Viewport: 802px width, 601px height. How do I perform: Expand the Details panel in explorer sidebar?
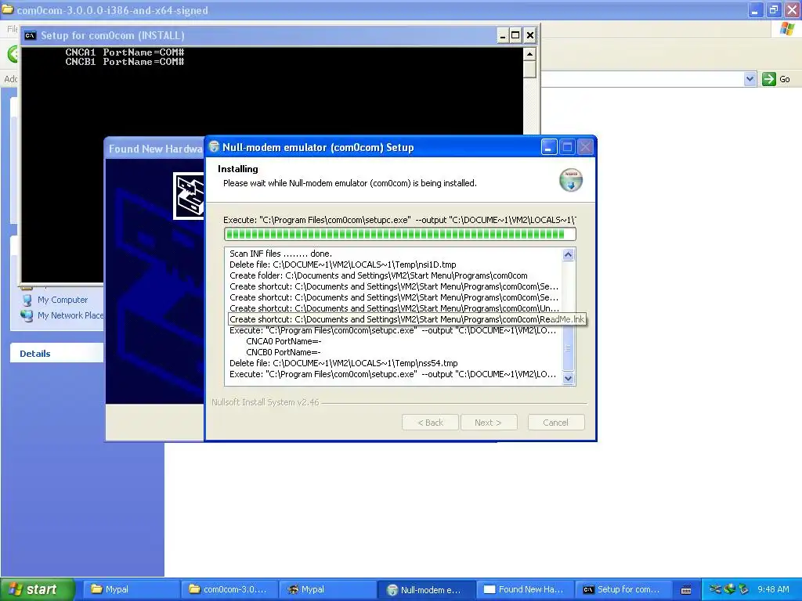coord(56,353)
